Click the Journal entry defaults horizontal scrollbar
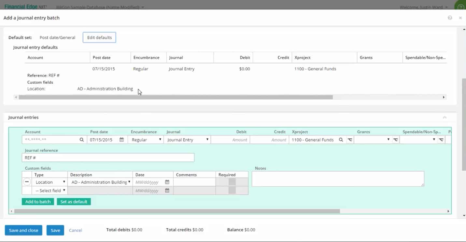The width and height of the screenshot is (466, 242). (x=176, y=97)
